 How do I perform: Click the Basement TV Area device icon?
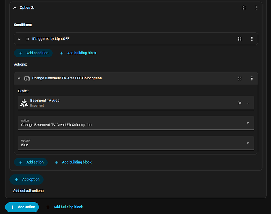pyautogui.click(x=24, y=103)
